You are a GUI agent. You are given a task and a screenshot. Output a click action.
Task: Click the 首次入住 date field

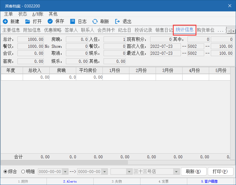[165, 46]
